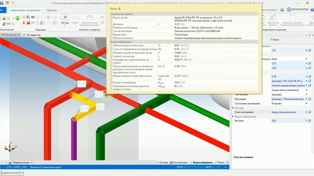Click the blue undo arrow icon
This screenshot has height=176, width=314.
click(x=33, y=18)
